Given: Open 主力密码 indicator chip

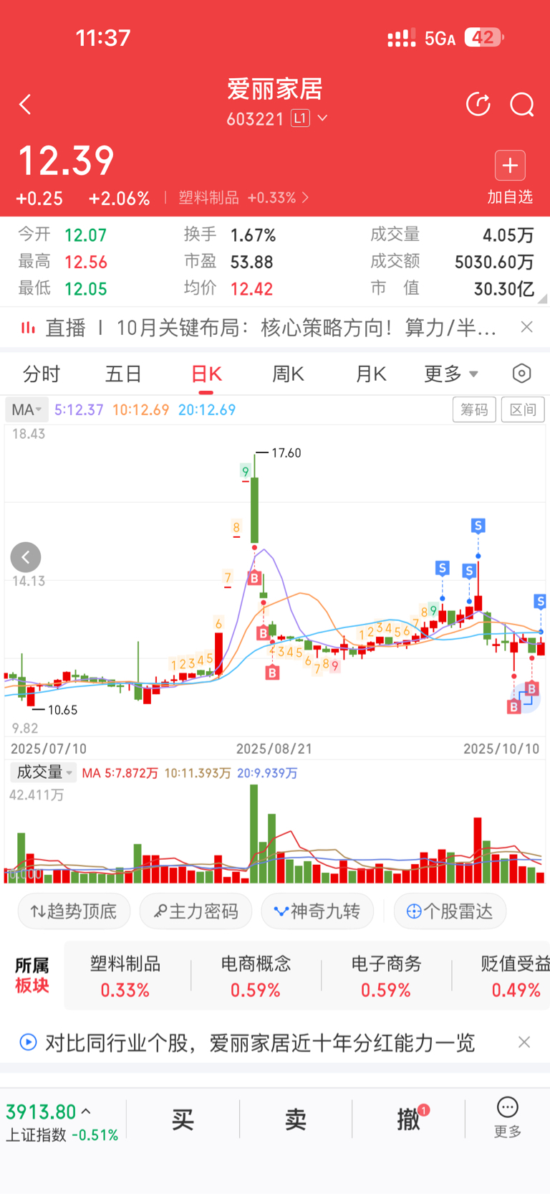Looking at the screenshot, I should coord(196,911).
